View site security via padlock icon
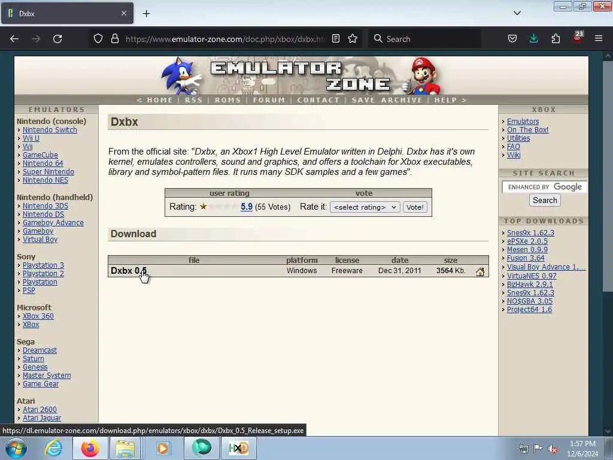This screenshot has width=613, height=460. [x=114, y=38]
